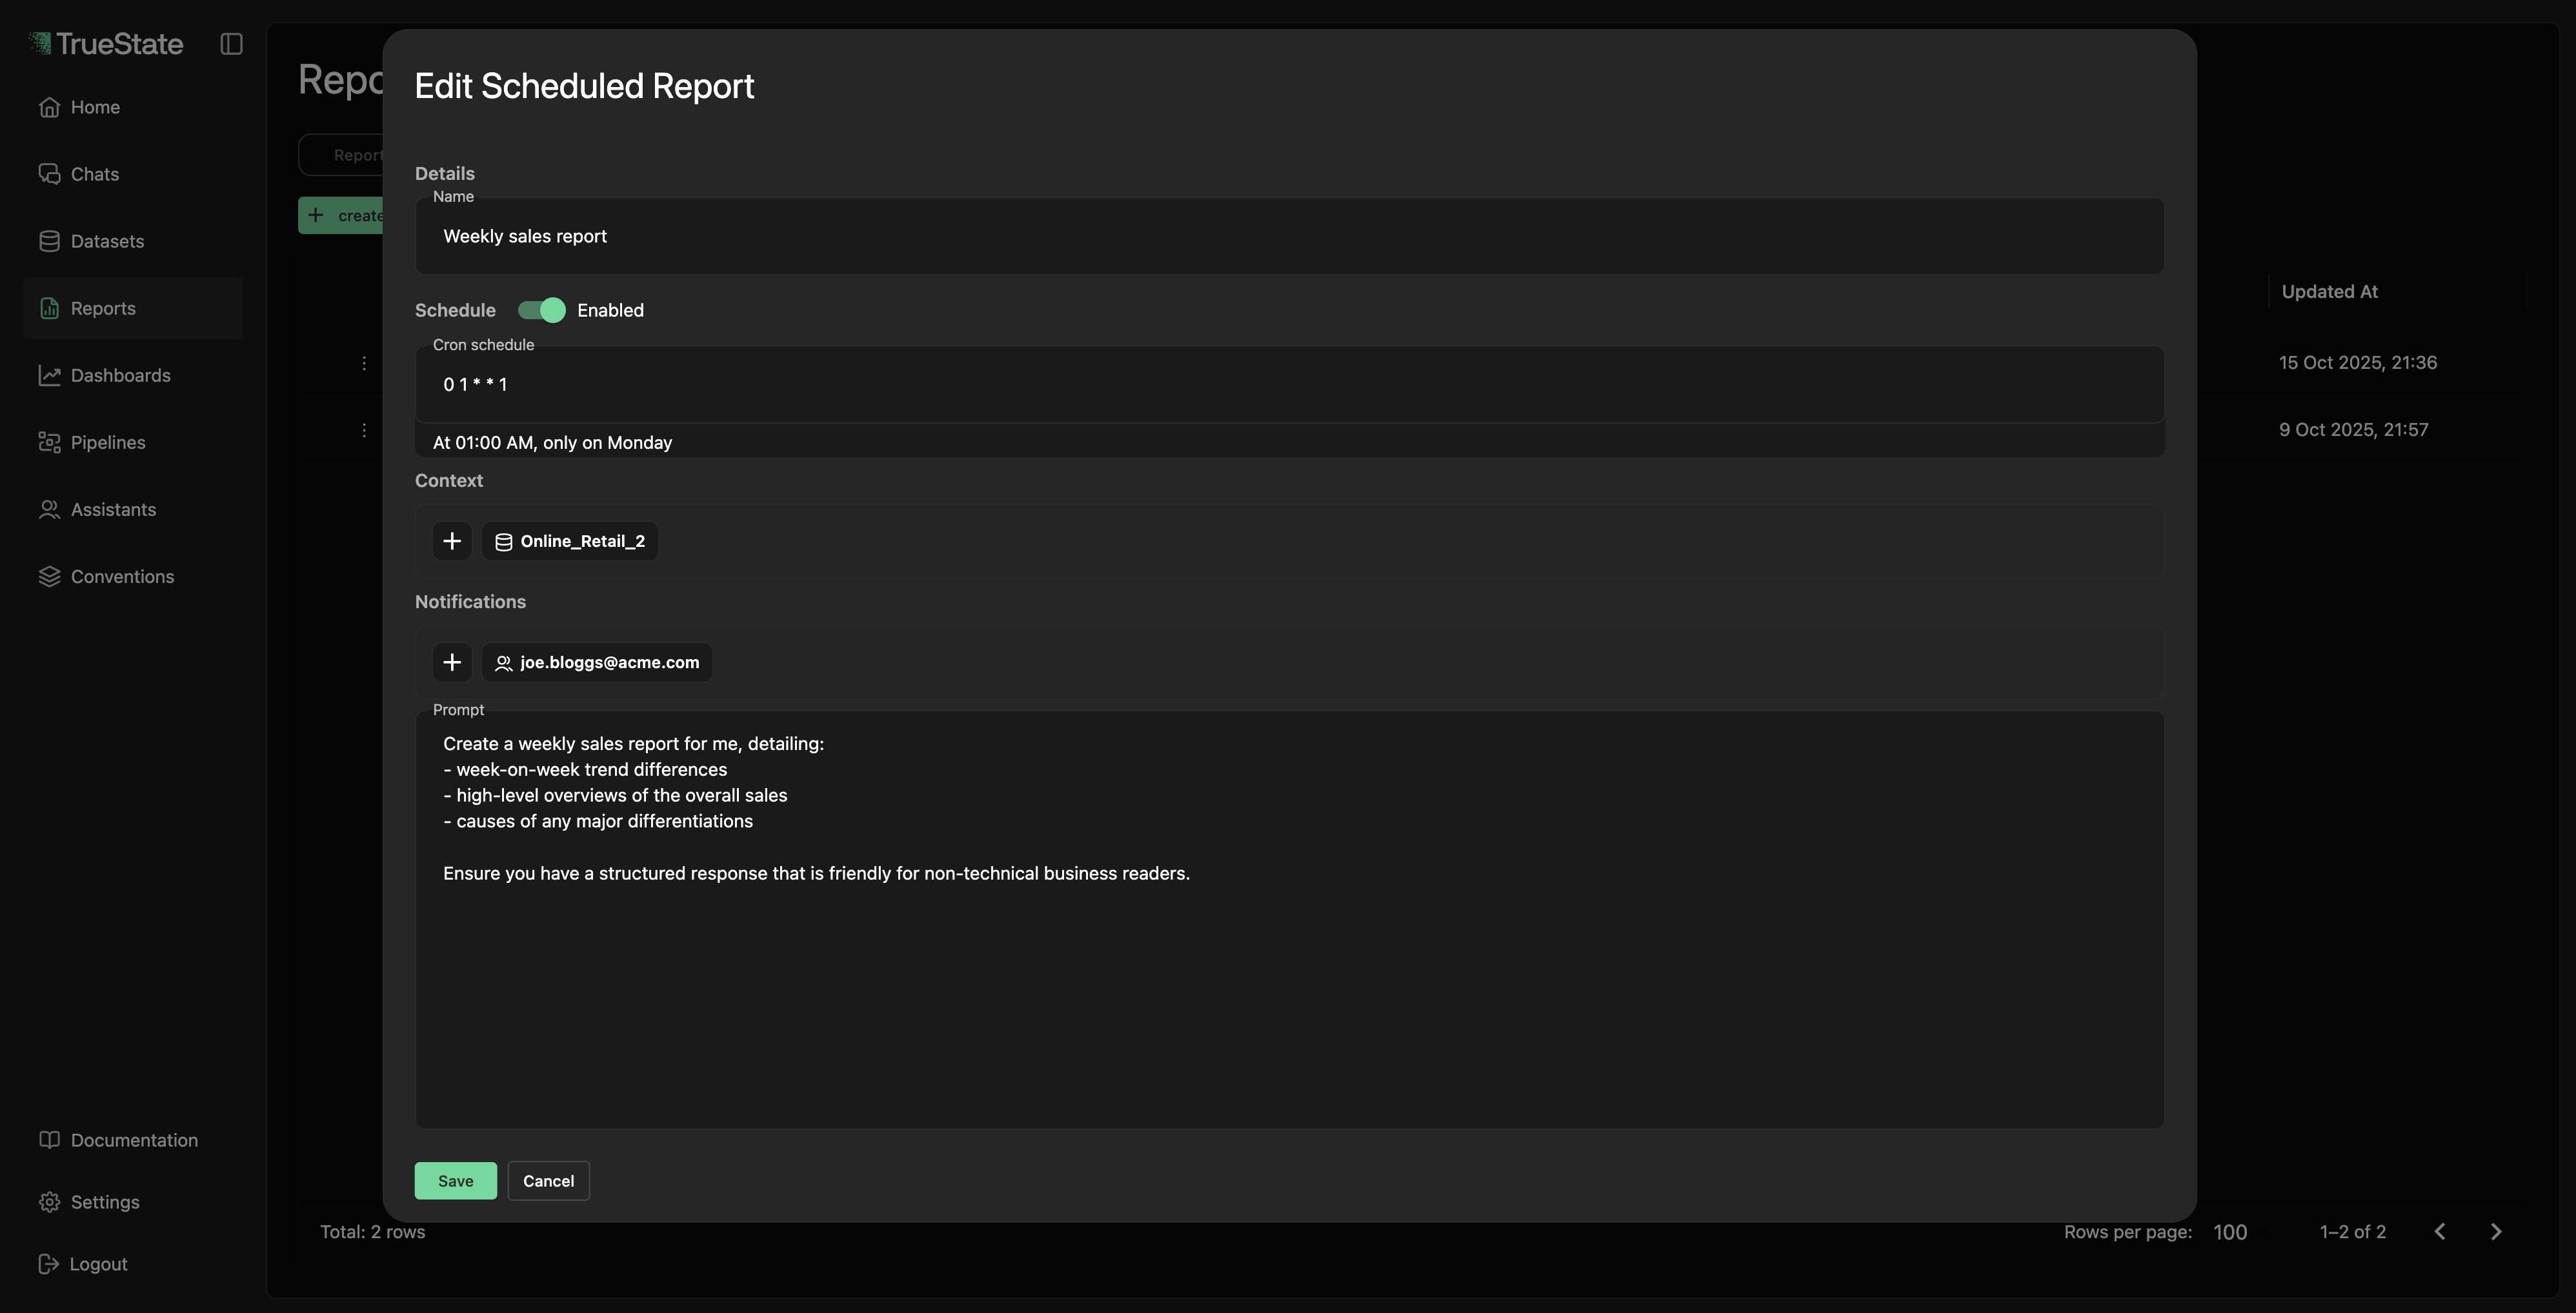2576x1313 pixels.
Task: Open Chats from sidebar
Action: pos(94,174)
